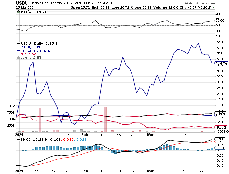This screenshot has width=229, height=174.
Task: Click the Mar label under the MACD panel
Action: tap(150, 171)
